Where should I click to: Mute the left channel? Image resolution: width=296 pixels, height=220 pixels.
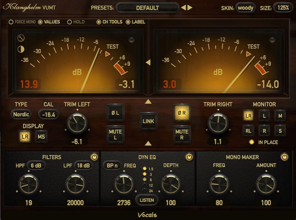(115, 135)
